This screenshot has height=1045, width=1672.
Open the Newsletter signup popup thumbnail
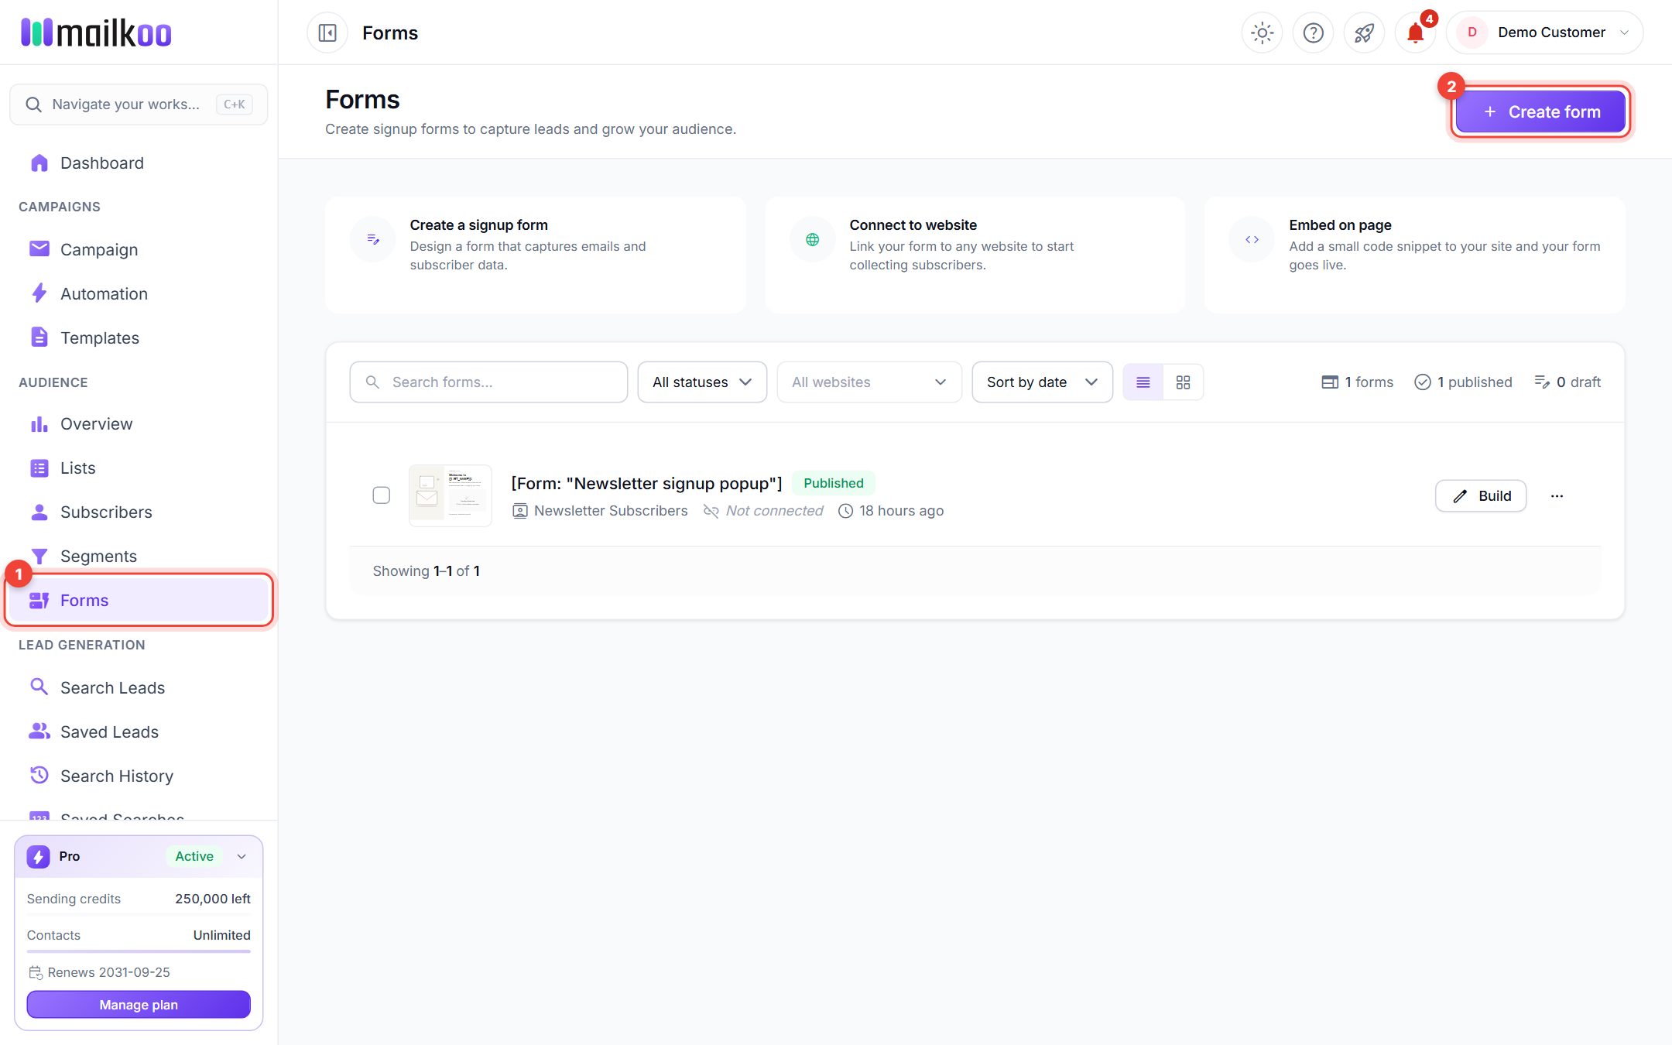pos(451,495)
